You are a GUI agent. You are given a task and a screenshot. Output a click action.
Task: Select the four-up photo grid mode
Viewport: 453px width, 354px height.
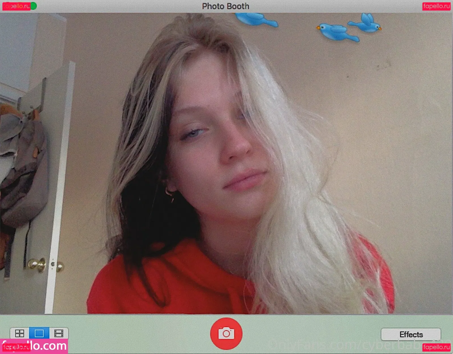[x=20, y=333]
